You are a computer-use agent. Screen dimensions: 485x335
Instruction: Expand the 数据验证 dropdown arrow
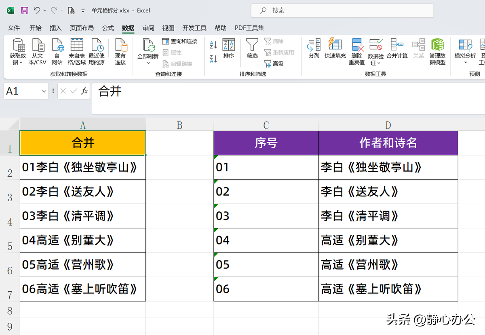coord(379,63)
